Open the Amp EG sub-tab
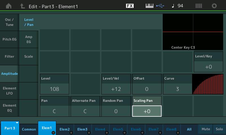This screenshot has height=135, width=226. [29, 39]
